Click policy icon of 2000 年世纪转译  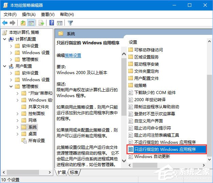pos(131,100)
